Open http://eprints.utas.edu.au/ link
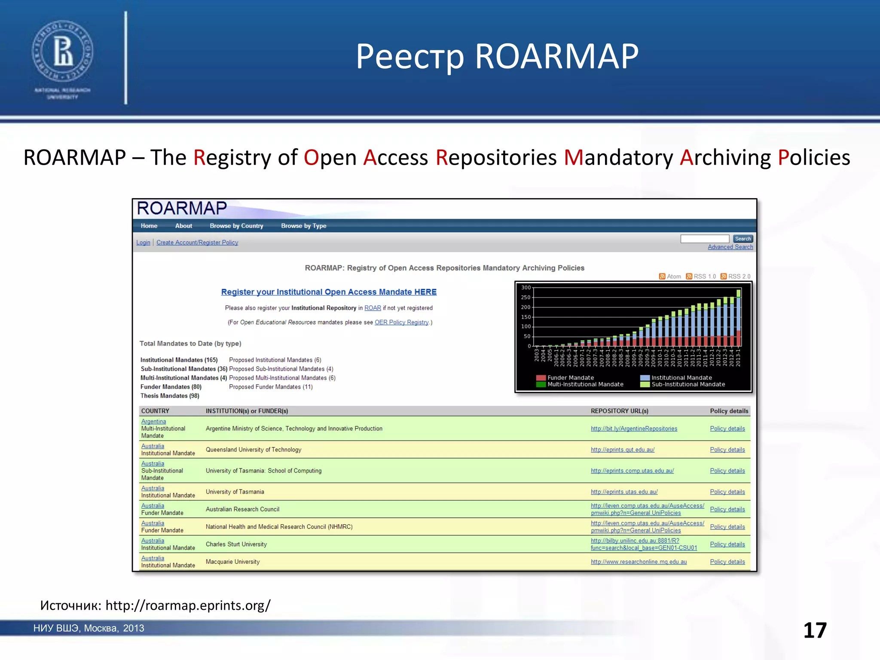Viewport: 880px width, 660px height. 624,492
